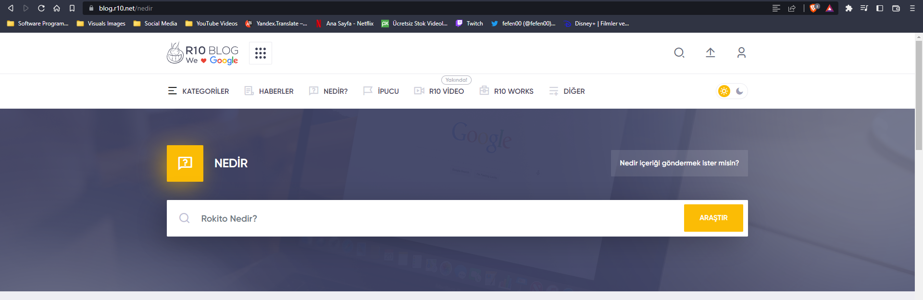Image resolution: width=923 pixels, height=300 pixels.
Task: Open the extensions puzzle icon
Action: [x=849, y=8]
